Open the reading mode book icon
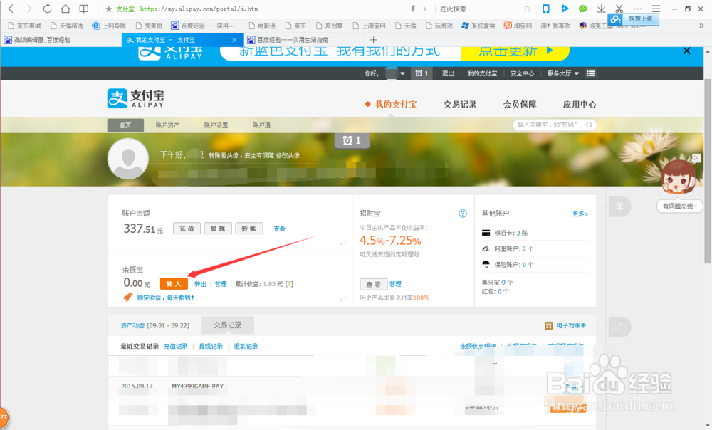This screenshot has width=712, height=430. [84, 9]
